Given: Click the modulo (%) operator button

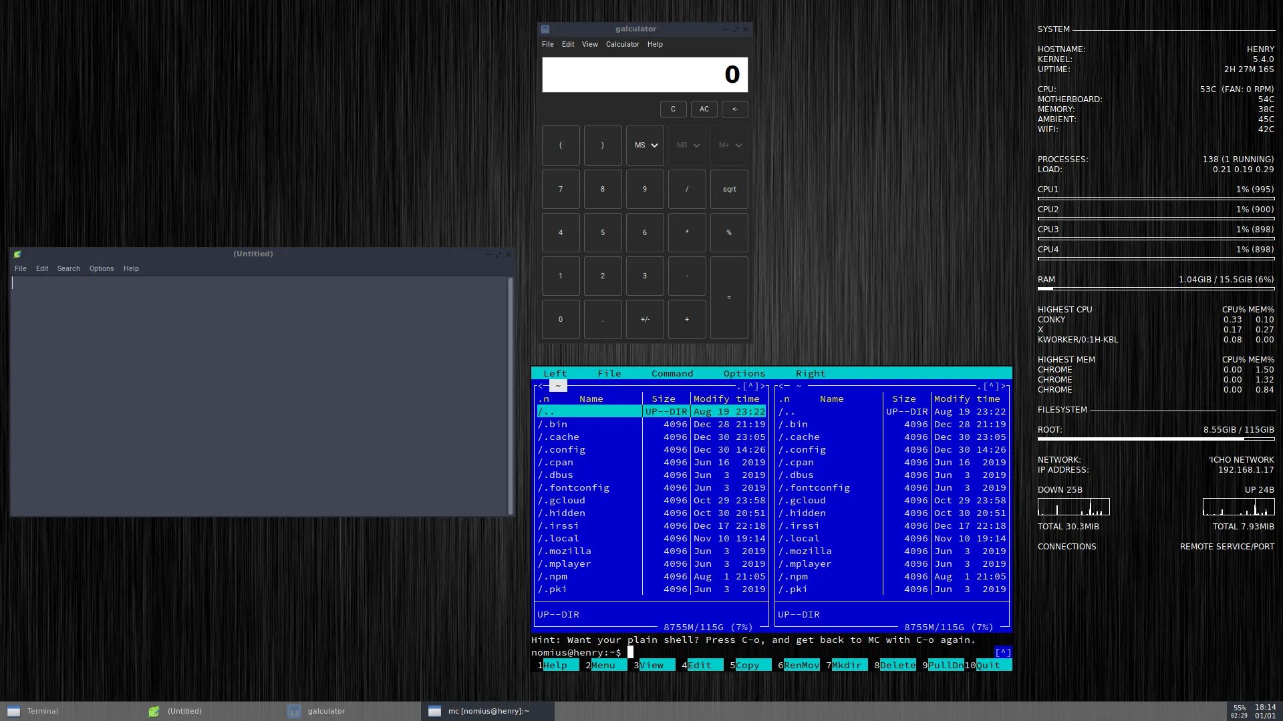Looking at the screenshot, I should tap(729, 232).
